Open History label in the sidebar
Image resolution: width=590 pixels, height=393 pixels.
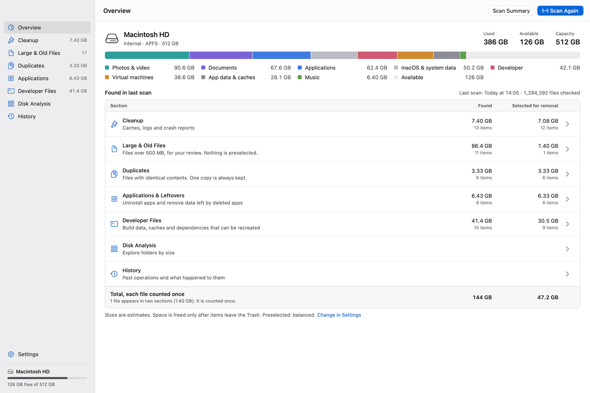point(27,116)
